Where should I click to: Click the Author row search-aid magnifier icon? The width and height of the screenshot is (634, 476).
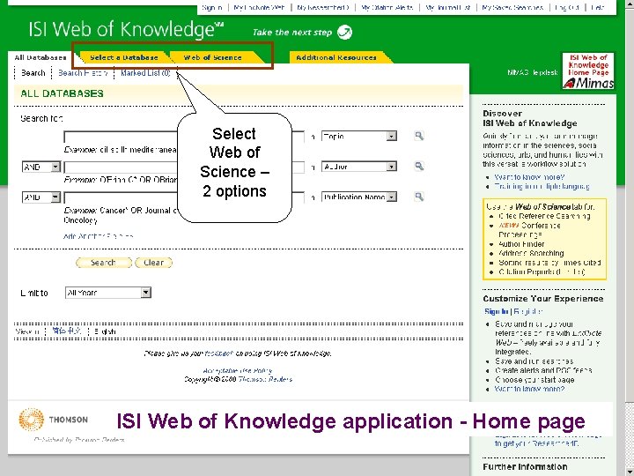point(419,167)
